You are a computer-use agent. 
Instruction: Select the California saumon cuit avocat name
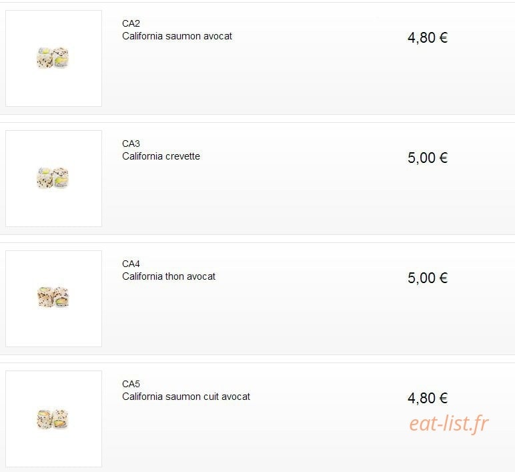(x=186, y=397)
